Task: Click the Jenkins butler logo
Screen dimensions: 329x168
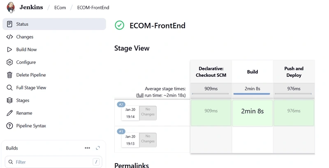Action: [x=11, y=7]
